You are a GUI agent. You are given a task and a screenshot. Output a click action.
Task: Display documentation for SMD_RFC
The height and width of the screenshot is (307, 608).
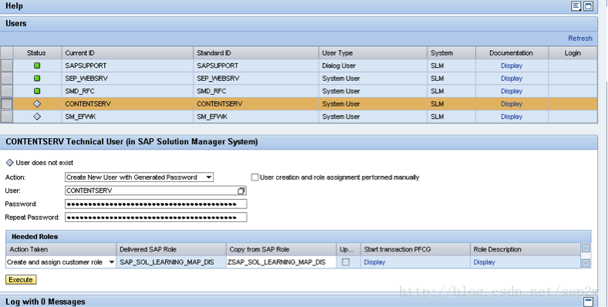[x=512, y=91]
